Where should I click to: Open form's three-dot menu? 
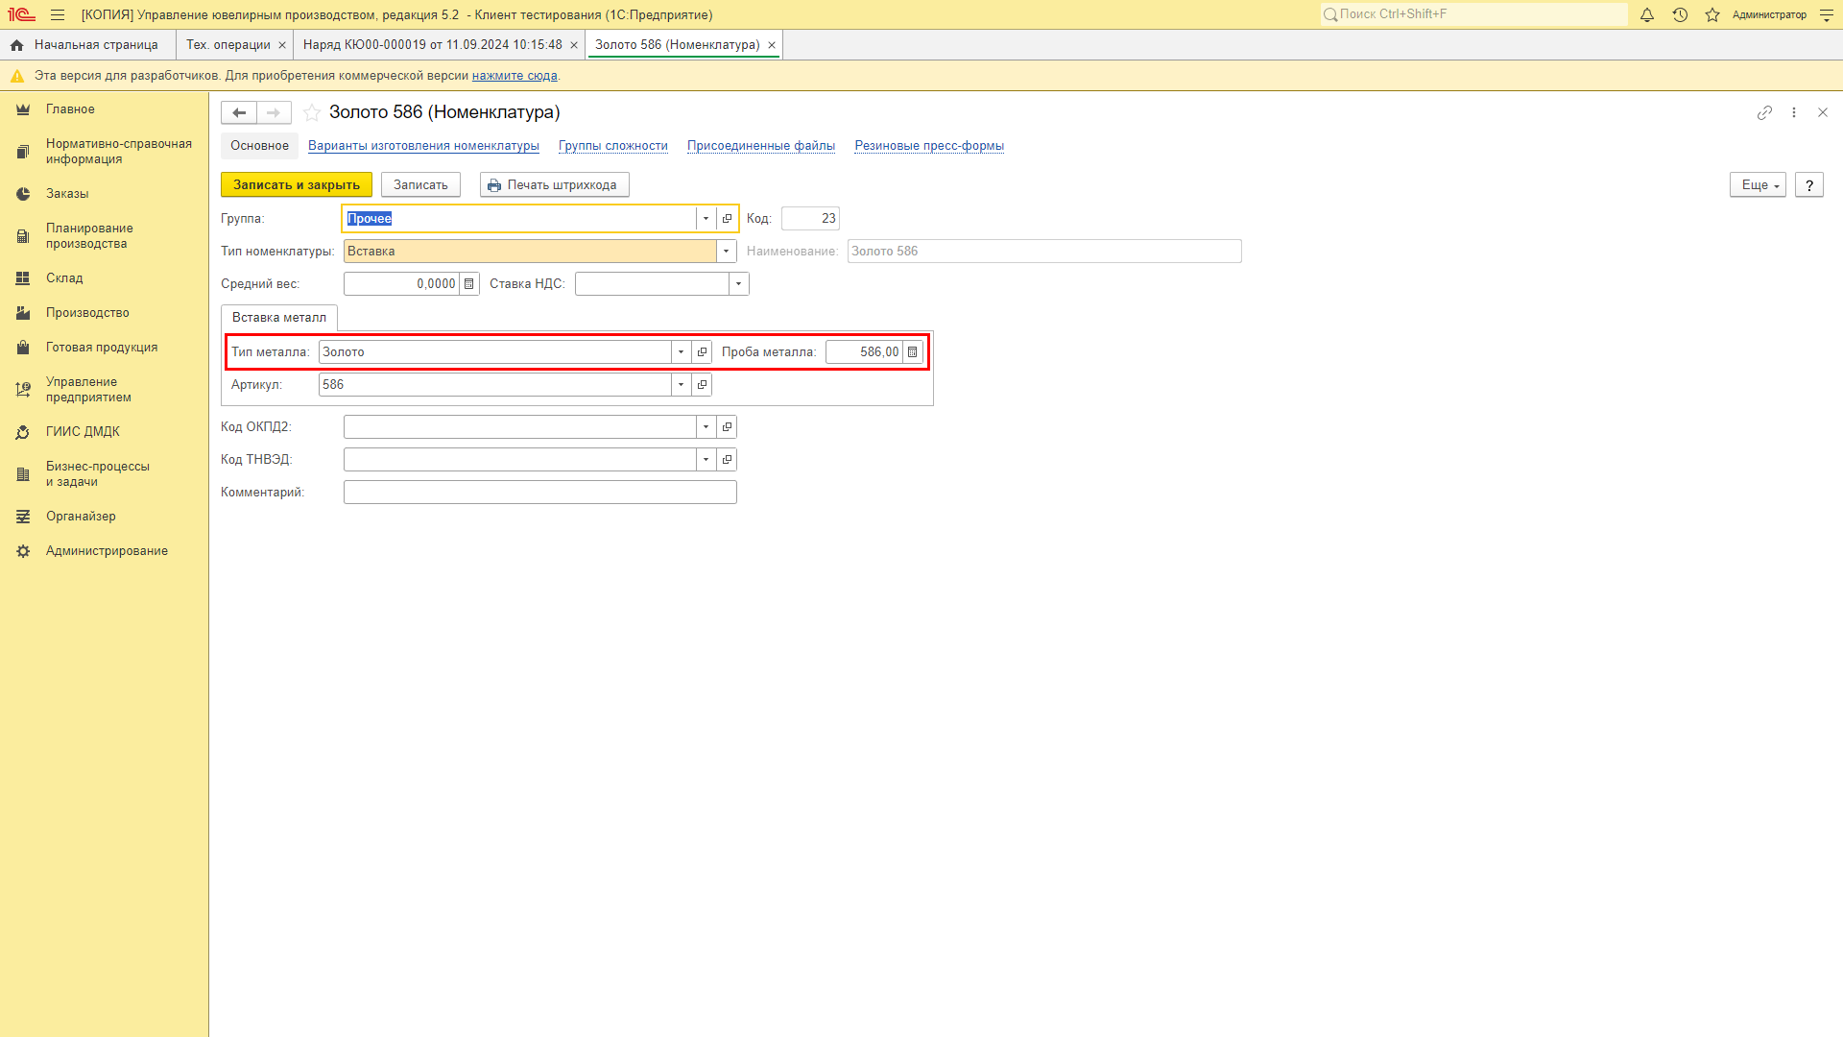coord(1794,112)
